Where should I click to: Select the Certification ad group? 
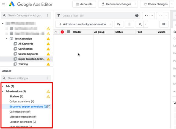pyautogui.click(x=26, y=49)
